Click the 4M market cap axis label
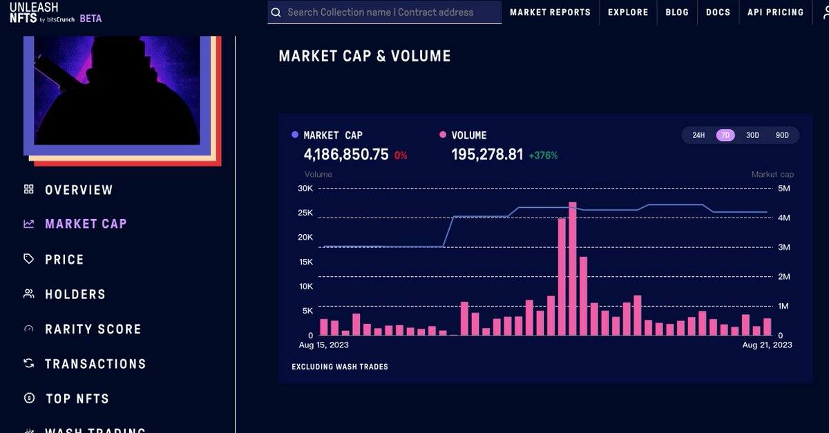Screen dimensions: 829x433 pyautogui.click(x=784, y=218)
